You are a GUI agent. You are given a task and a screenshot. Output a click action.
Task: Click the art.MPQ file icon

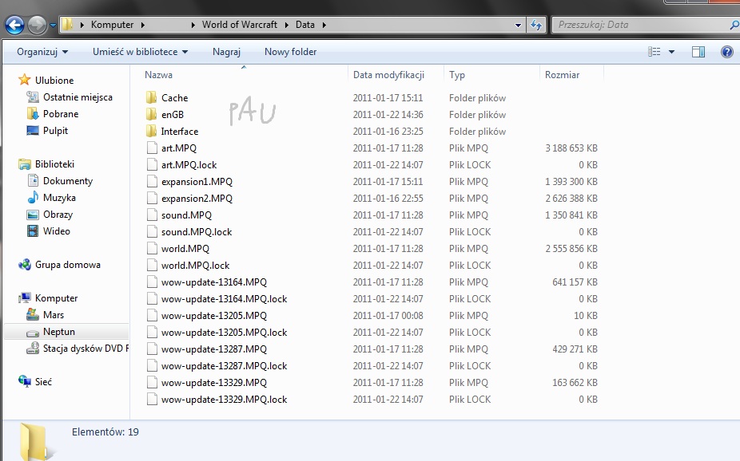(152, 148)
